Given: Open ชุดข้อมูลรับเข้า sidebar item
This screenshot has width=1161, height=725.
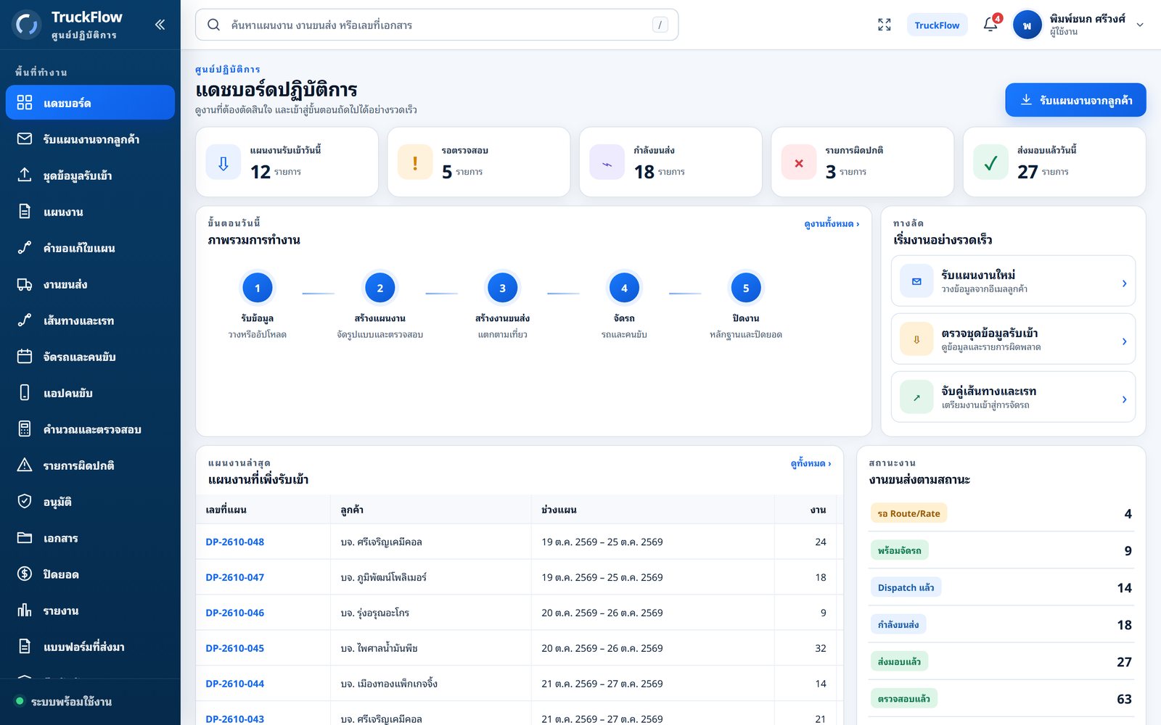Looking at the screenshot, I should (90, 175).
